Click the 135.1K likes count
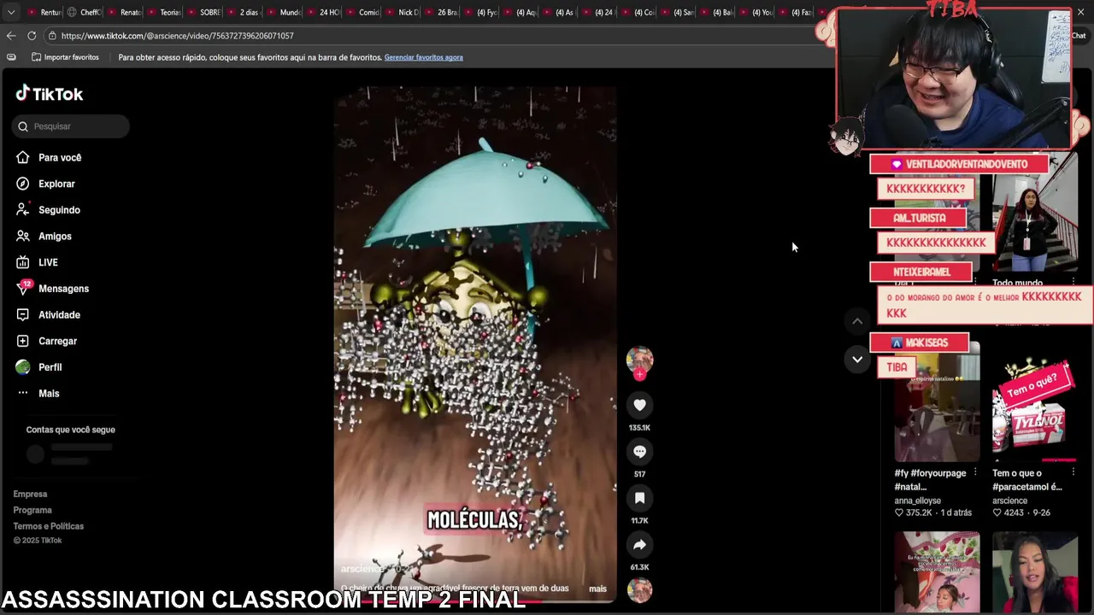 639,427
